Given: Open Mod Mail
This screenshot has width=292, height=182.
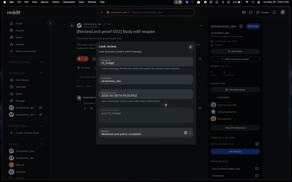Looking at the screenshot, I should (21, 87).
